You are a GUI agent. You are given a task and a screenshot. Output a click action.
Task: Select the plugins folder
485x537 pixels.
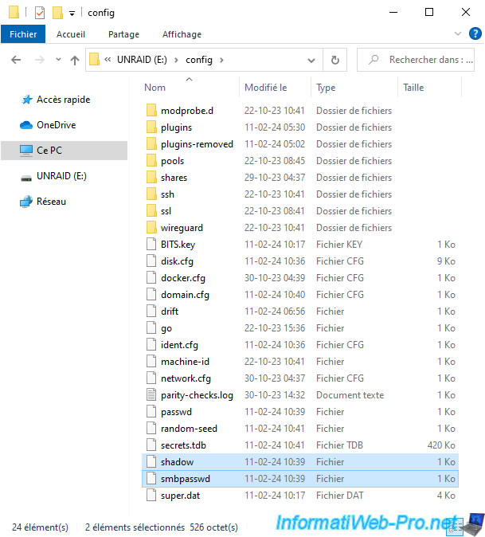176,127
